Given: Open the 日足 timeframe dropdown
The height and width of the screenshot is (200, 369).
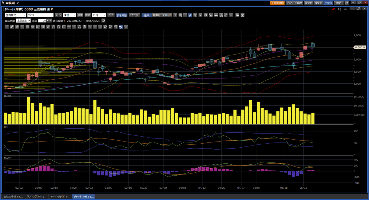Looking at the screenshot, I should (99, 15).
